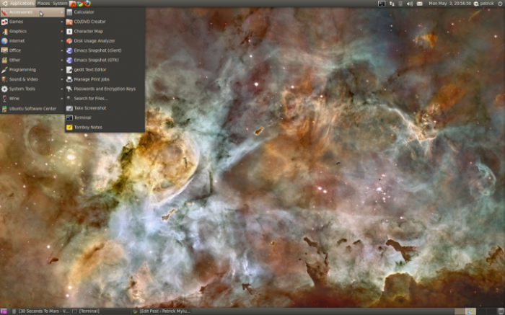Expand the Wine category
Screen dimensions: 505x315
32,99
